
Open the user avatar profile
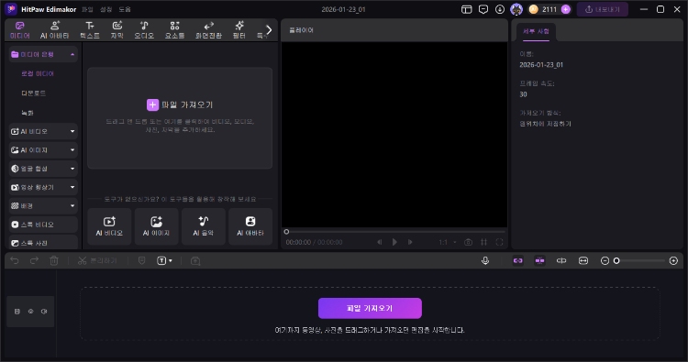coord(516,9)
